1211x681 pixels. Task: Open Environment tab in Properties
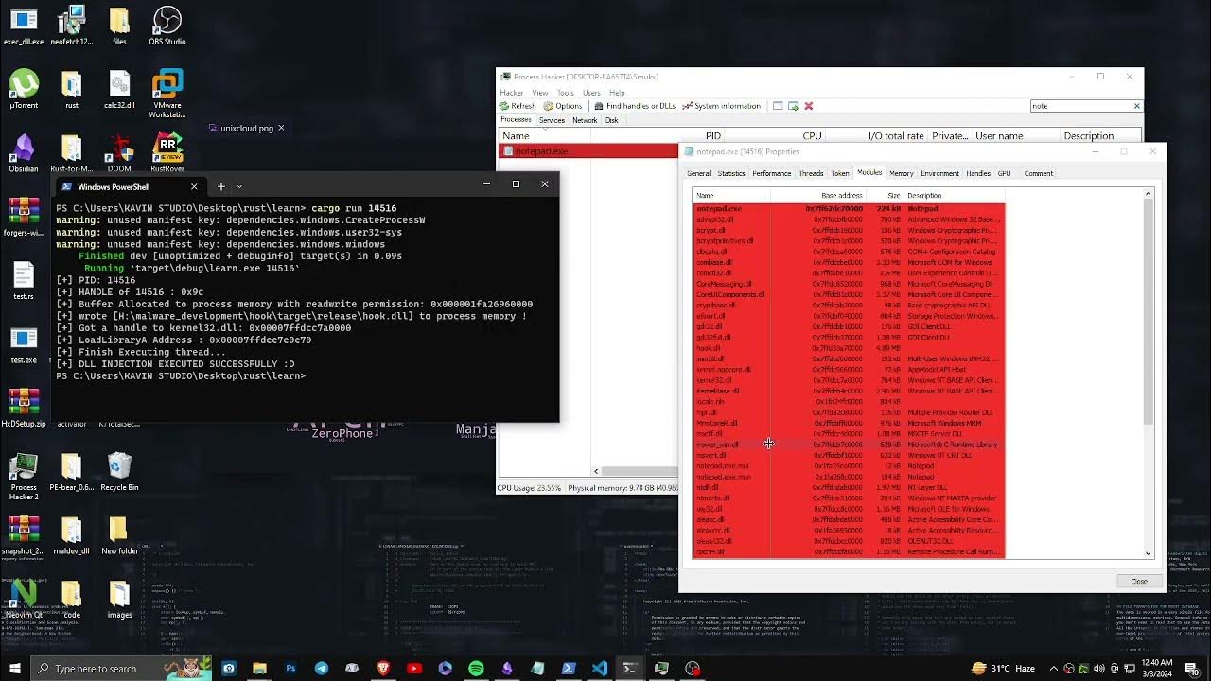[939, 173]
